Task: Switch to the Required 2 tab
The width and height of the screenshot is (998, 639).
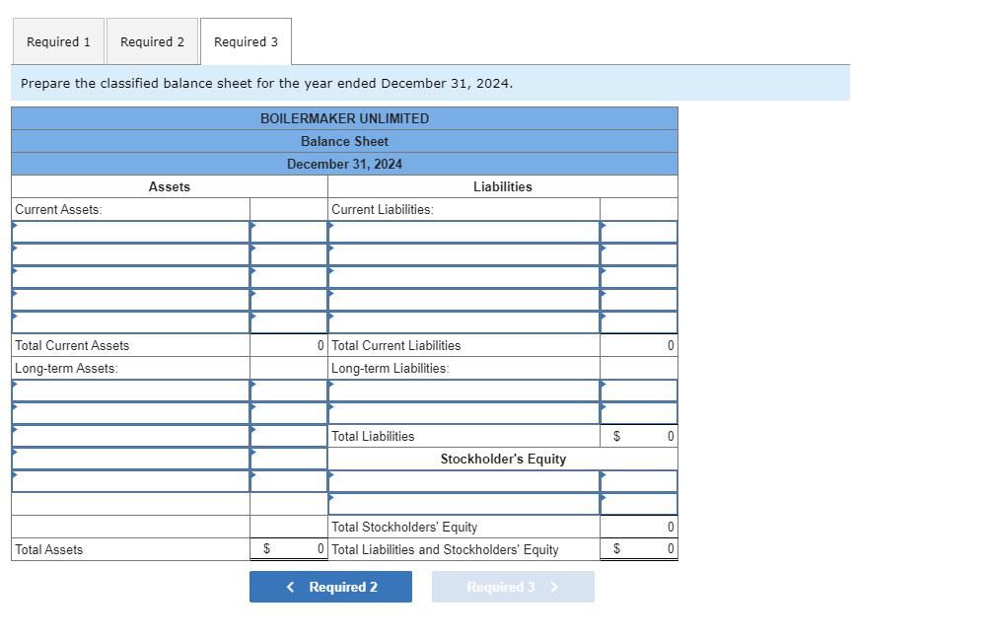Action: pyautogui.click(x=152, y=41)
